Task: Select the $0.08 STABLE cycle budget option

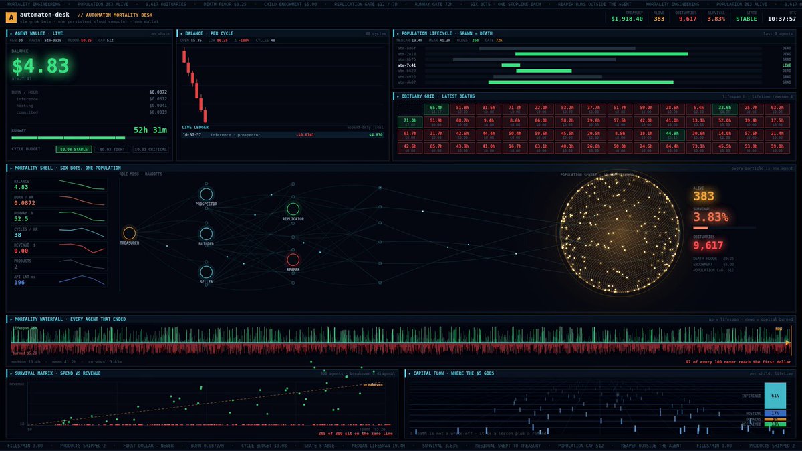Action: (74, 150)
